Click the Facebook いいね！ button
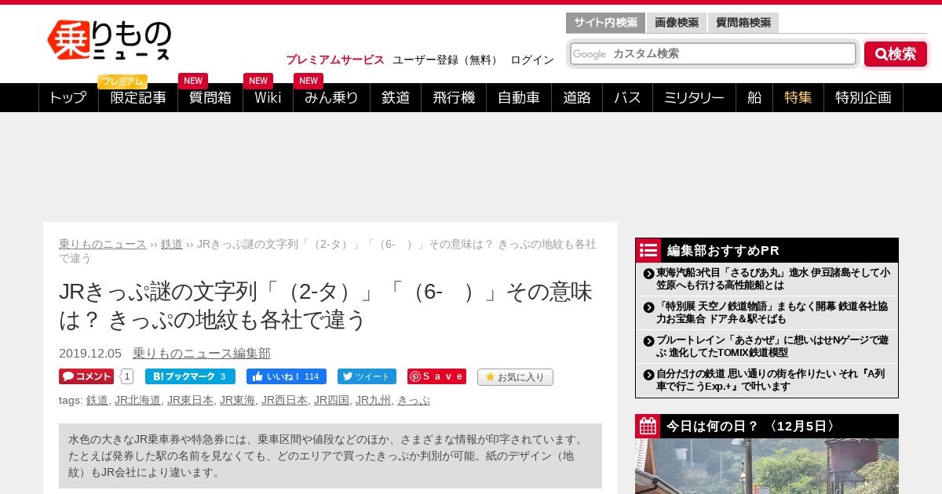 287,376
